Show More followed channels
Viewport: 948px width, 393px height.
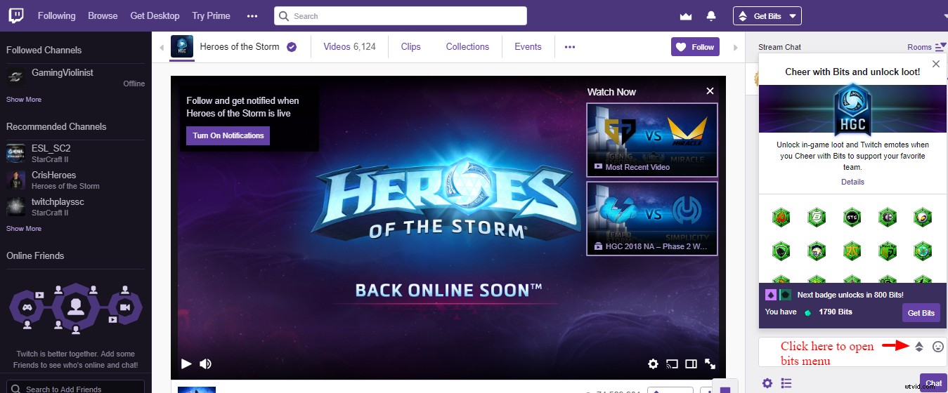(x=24, y=100)
